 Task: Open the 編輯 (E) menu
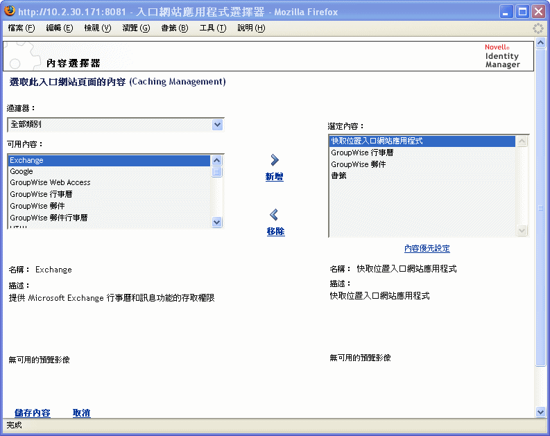pyautogui.click(x=59, y=28)
